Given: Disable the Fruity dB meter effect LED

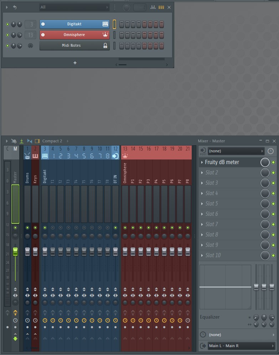Looking at the screenshot, I should pyautogui.click(x=273, y=162).
